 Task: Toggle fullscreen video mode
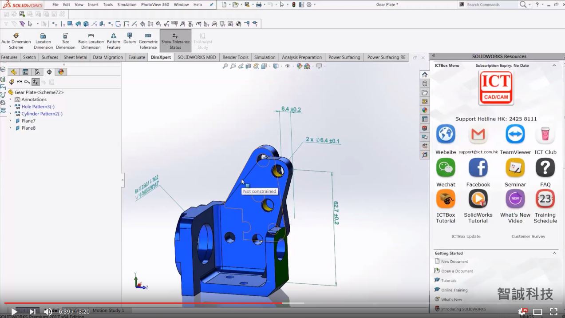(x=553, y=311)
